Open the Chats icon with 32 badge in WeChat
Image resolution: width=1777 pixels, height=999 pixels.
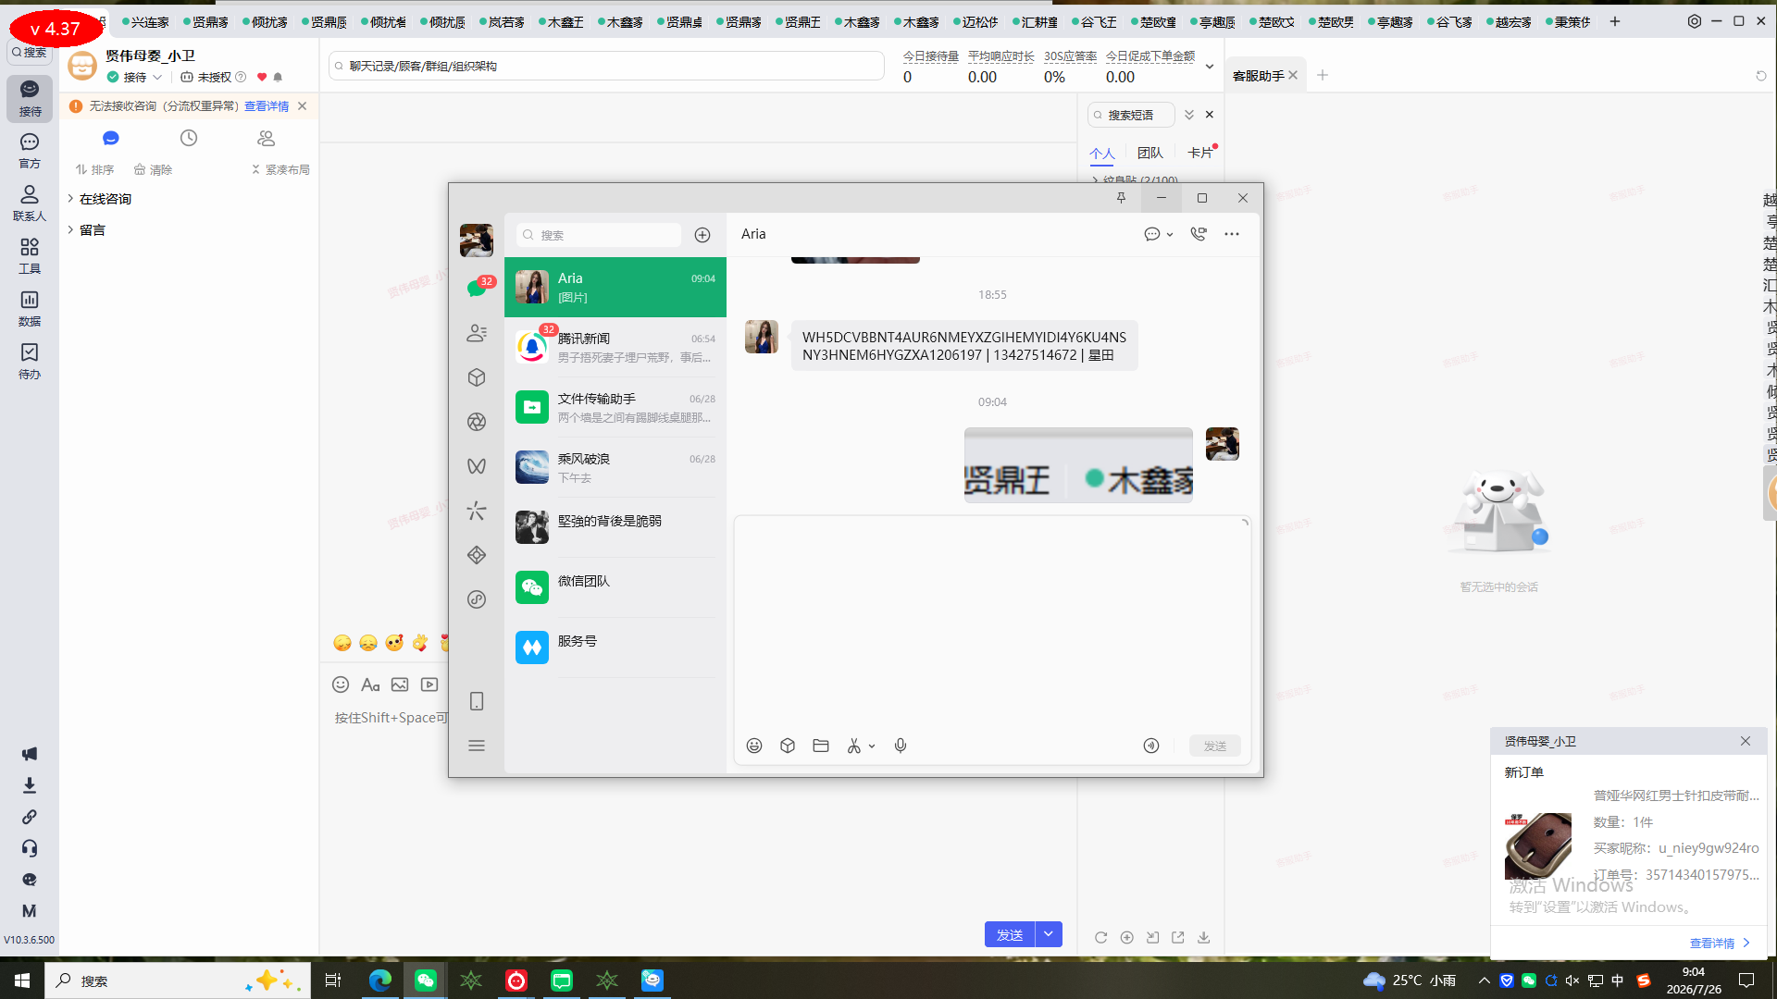(x=478, y=288)
